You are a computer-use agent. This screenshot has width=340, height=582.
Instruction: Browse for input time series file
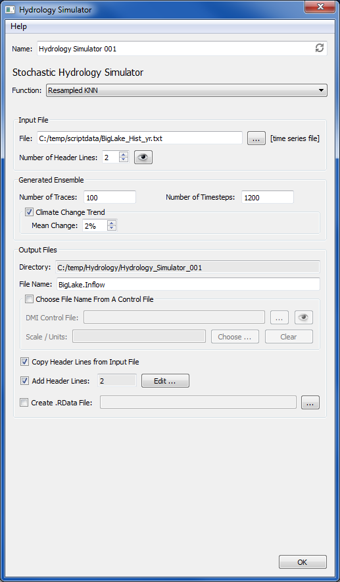click(x=256, y=139)
